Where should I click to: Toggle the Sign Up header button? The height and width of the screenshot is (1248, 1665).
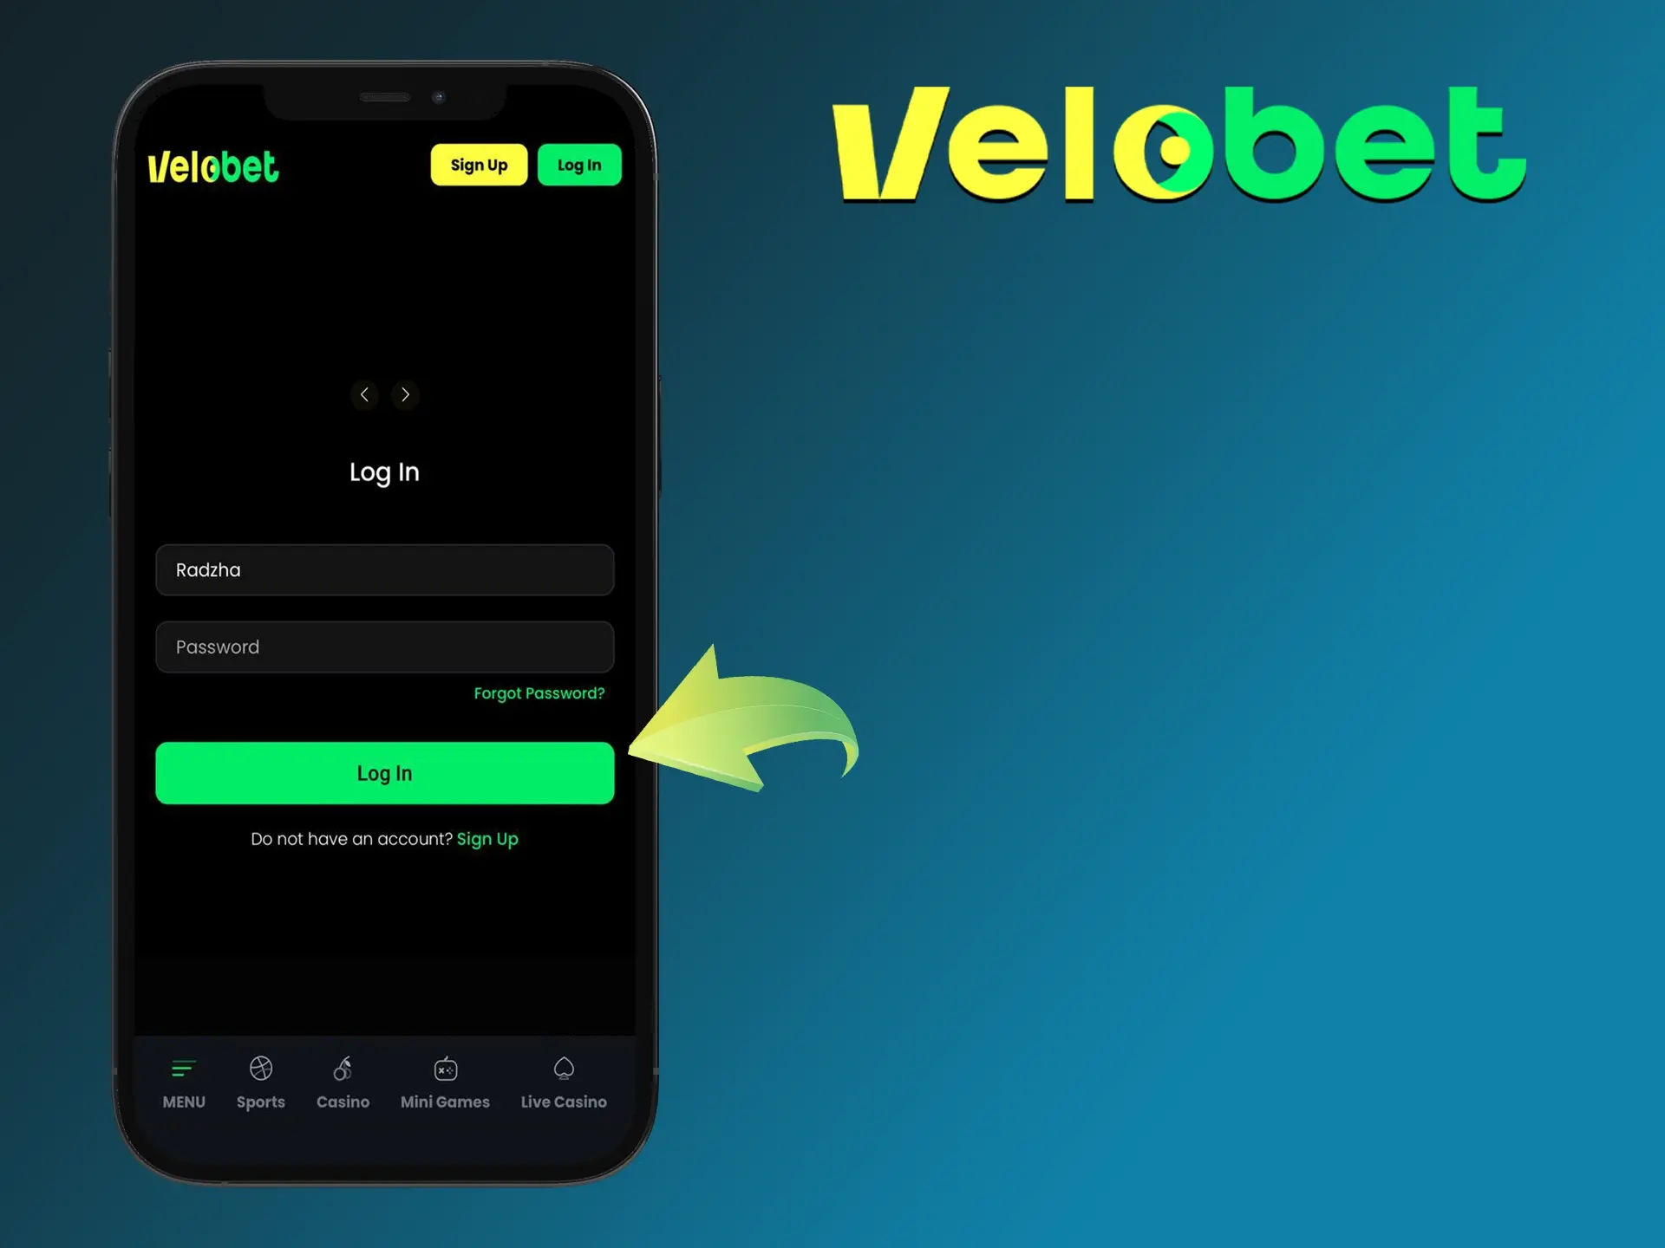pyautogui.click(x=477, y=166)
